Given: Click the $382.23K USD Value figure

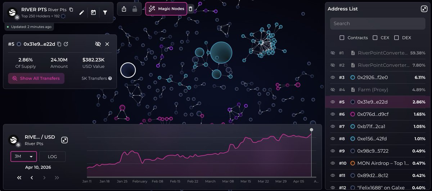Looking at the screenshot, I should click(94, 60).
